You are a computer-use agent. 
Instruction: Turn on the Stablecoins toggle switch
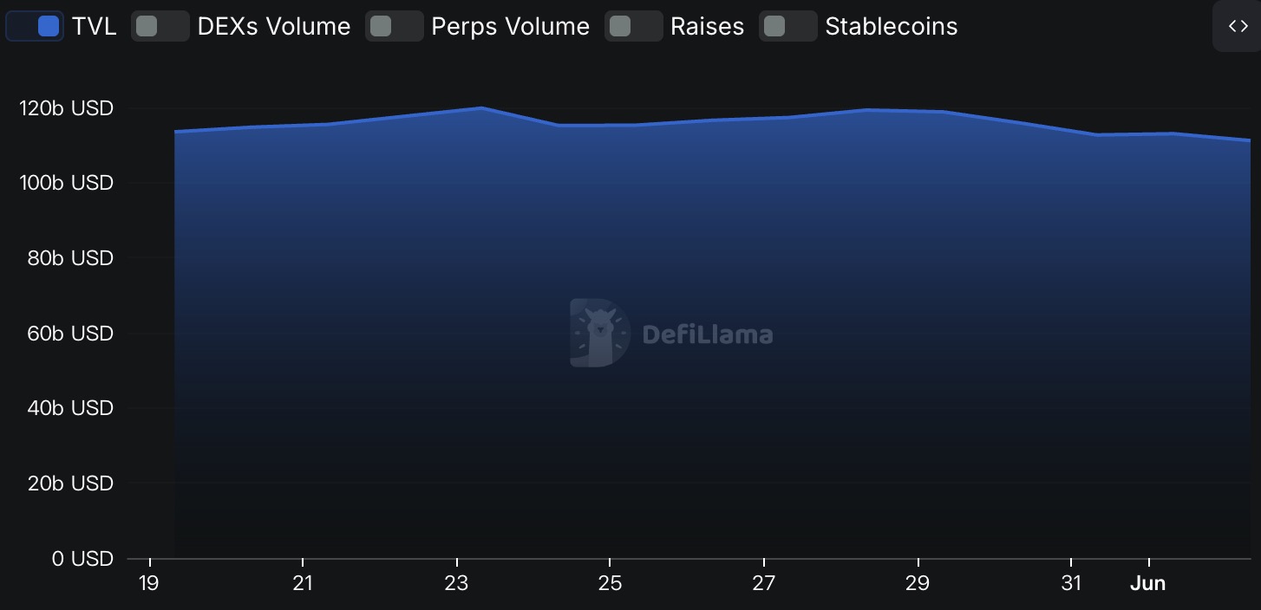tap(787, 26)
